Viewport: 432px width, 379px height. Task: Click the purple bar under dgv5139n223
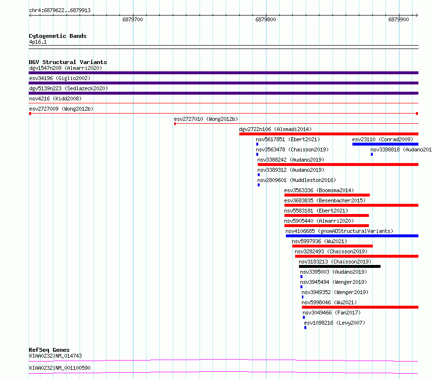223,93
